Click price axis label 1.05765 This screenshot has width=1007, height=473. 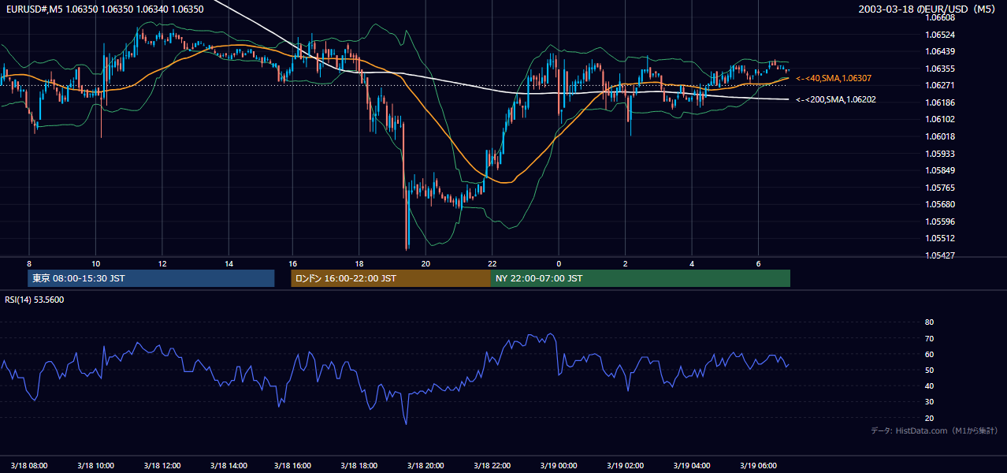940,188
